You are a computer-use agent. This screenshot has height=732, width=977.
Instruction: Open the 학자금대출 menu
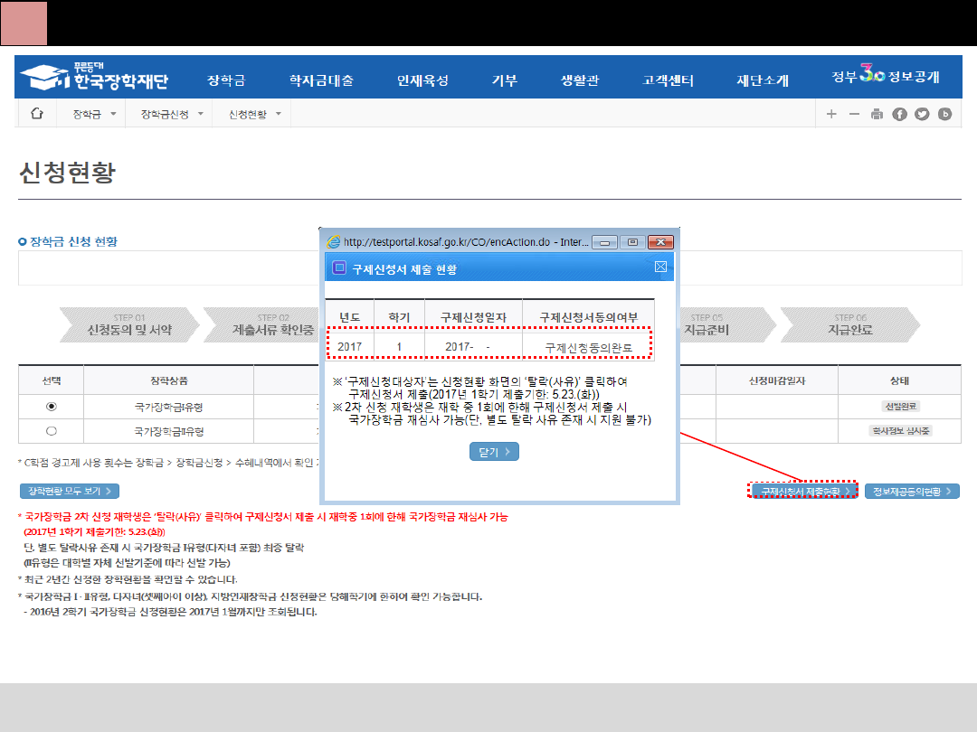321,80
